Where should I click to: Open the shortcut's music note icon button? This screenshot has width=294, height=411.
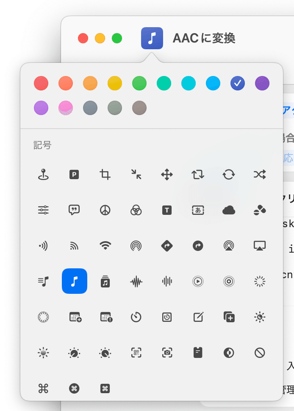click(152, 38)
